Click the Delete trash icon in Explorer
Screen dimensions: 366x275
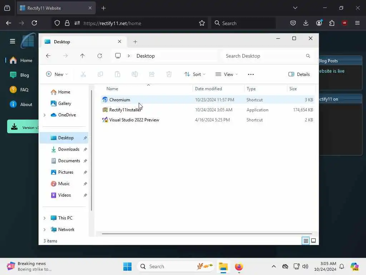pyautogui.click(x=169, y=74)
